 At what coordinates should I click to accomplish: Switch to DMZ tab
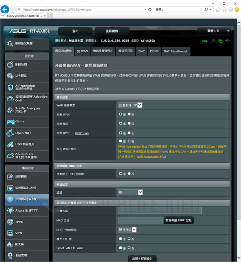tap(141, 51)
